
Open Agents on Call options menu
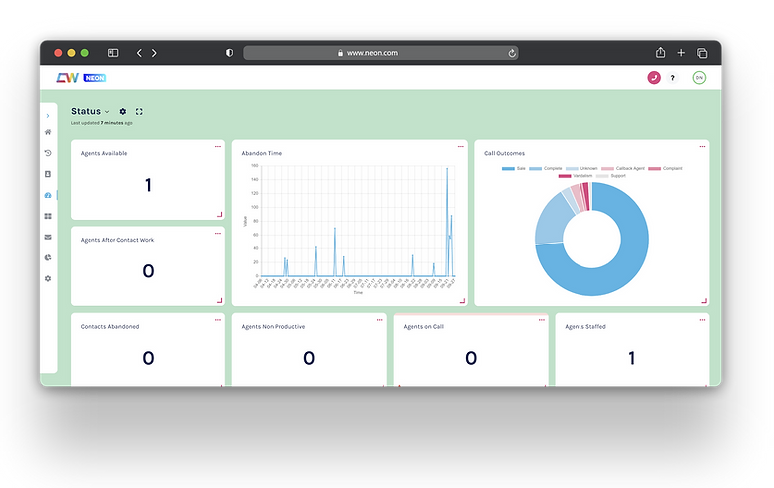[541, 320]
